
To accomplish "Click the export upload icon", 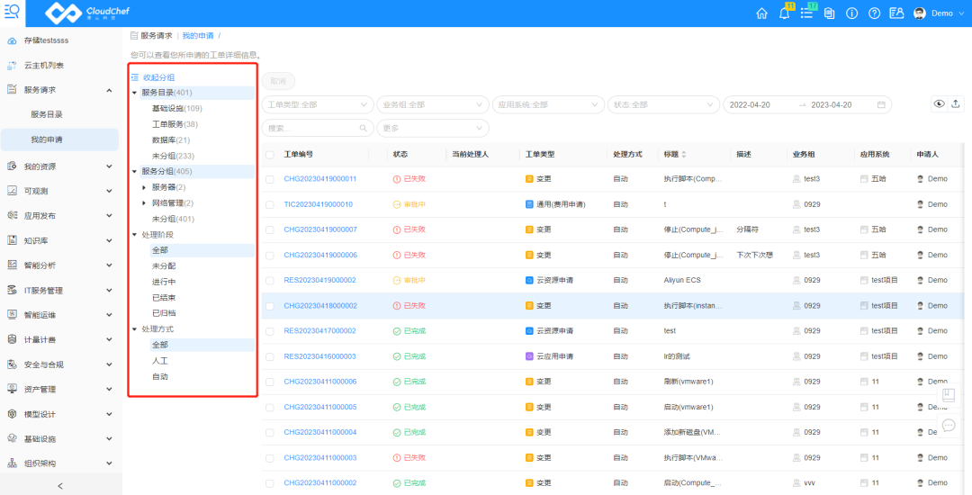I will 956,104.
